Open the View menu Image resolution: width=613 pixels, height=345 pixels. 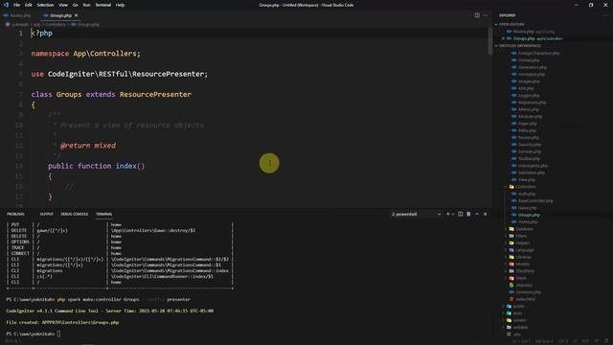tap(63, 5)
